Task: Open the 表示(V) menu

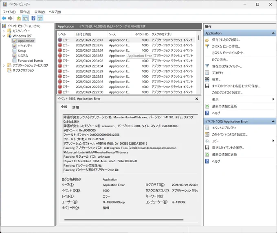Action: (40, 12)
